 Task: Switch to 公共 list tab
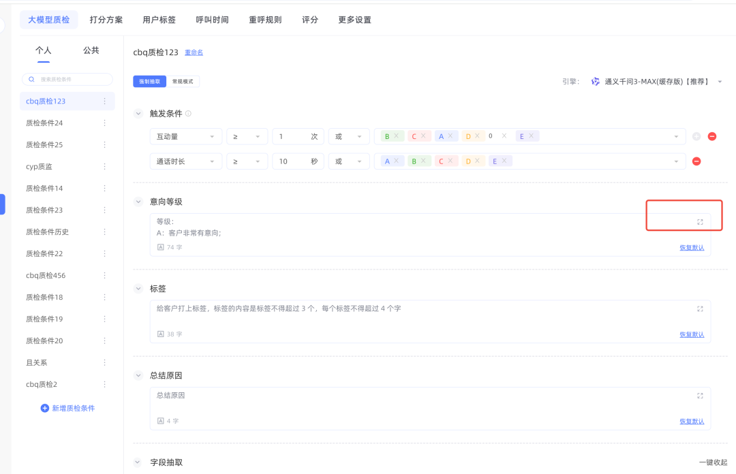91,50
